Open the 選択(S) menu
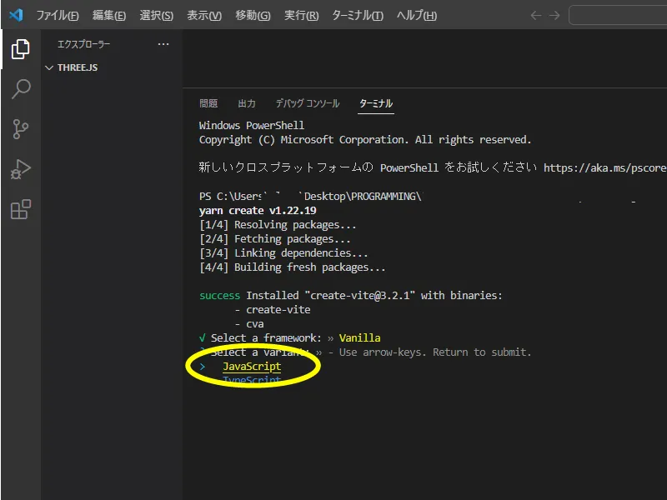Image resolution: width=667 pixels, height=500 pixels. [157, 16]
